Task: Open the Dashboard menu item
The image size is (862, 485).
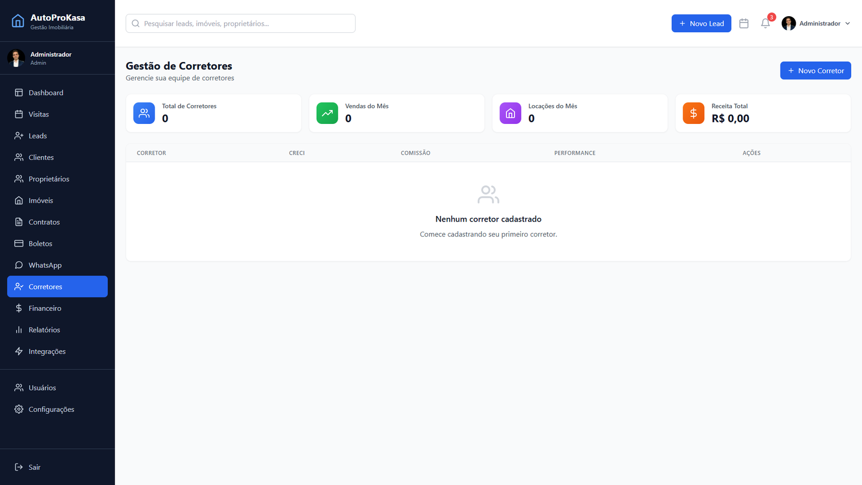Action: [x=46, y=93]
